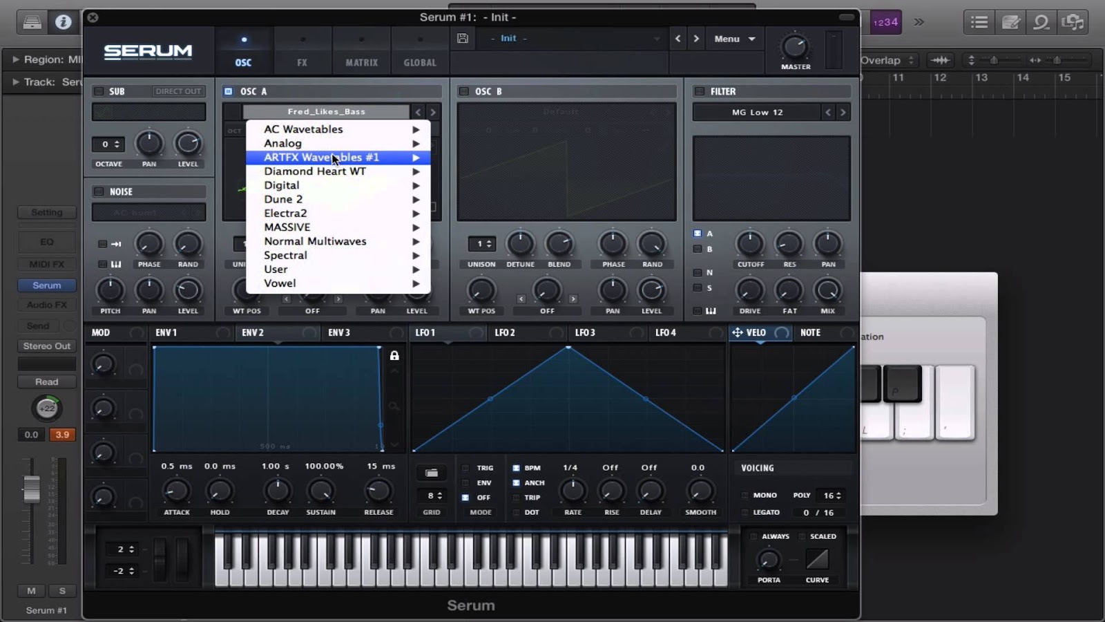Open the Fred_Likes_Bass wavetable selector
This screenshot has height=622, width=1105.
(326, 112)
